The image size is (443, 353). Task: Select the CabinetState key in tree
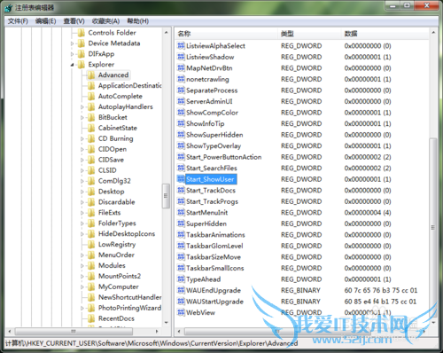[x=118, y=128]
